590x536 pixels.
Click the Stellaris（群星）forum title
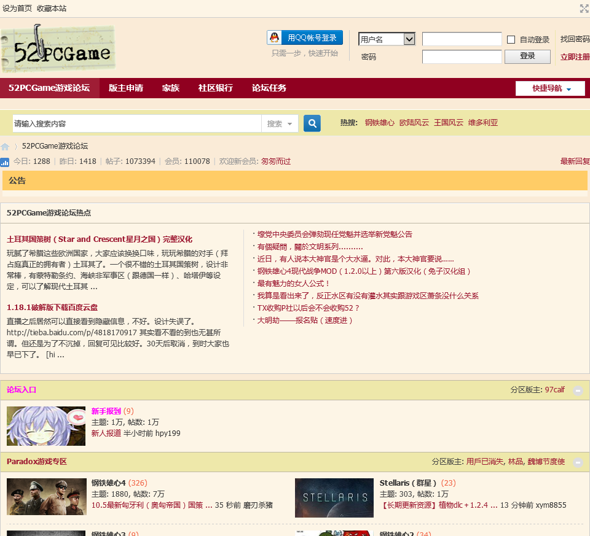tap(408, 483)
